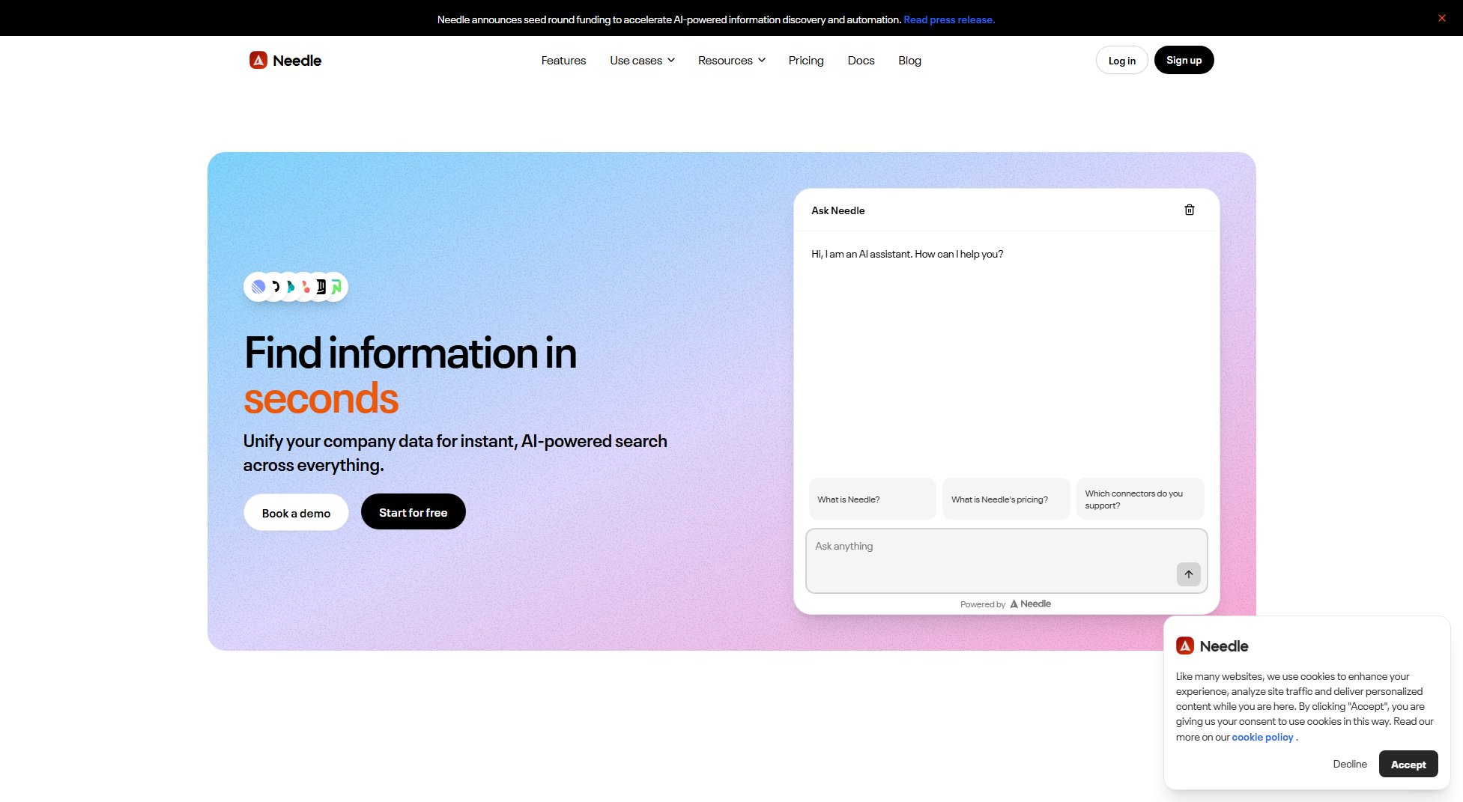Send message with the up-arrow button
Image resolution: width=1463 pixels, height=802 pixels.
[1188, 574]
